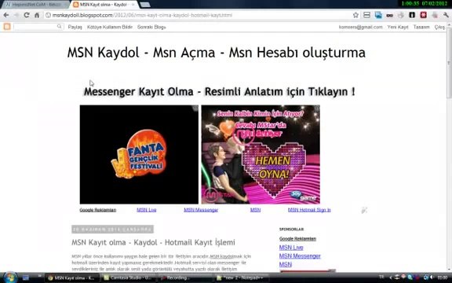452x283 pixels.
Task: Open the blue picture extension icon
Action: pyautogui.click(x=378, y=15)
